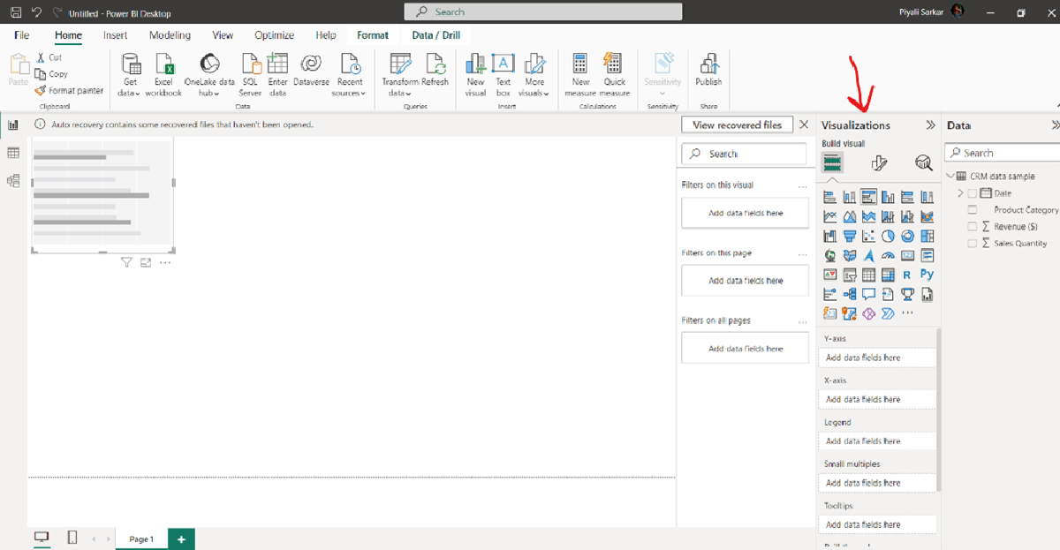The width and height of the screenshot is (1060, 550).
Task: Select the Table visual icon
Action: 868,275
